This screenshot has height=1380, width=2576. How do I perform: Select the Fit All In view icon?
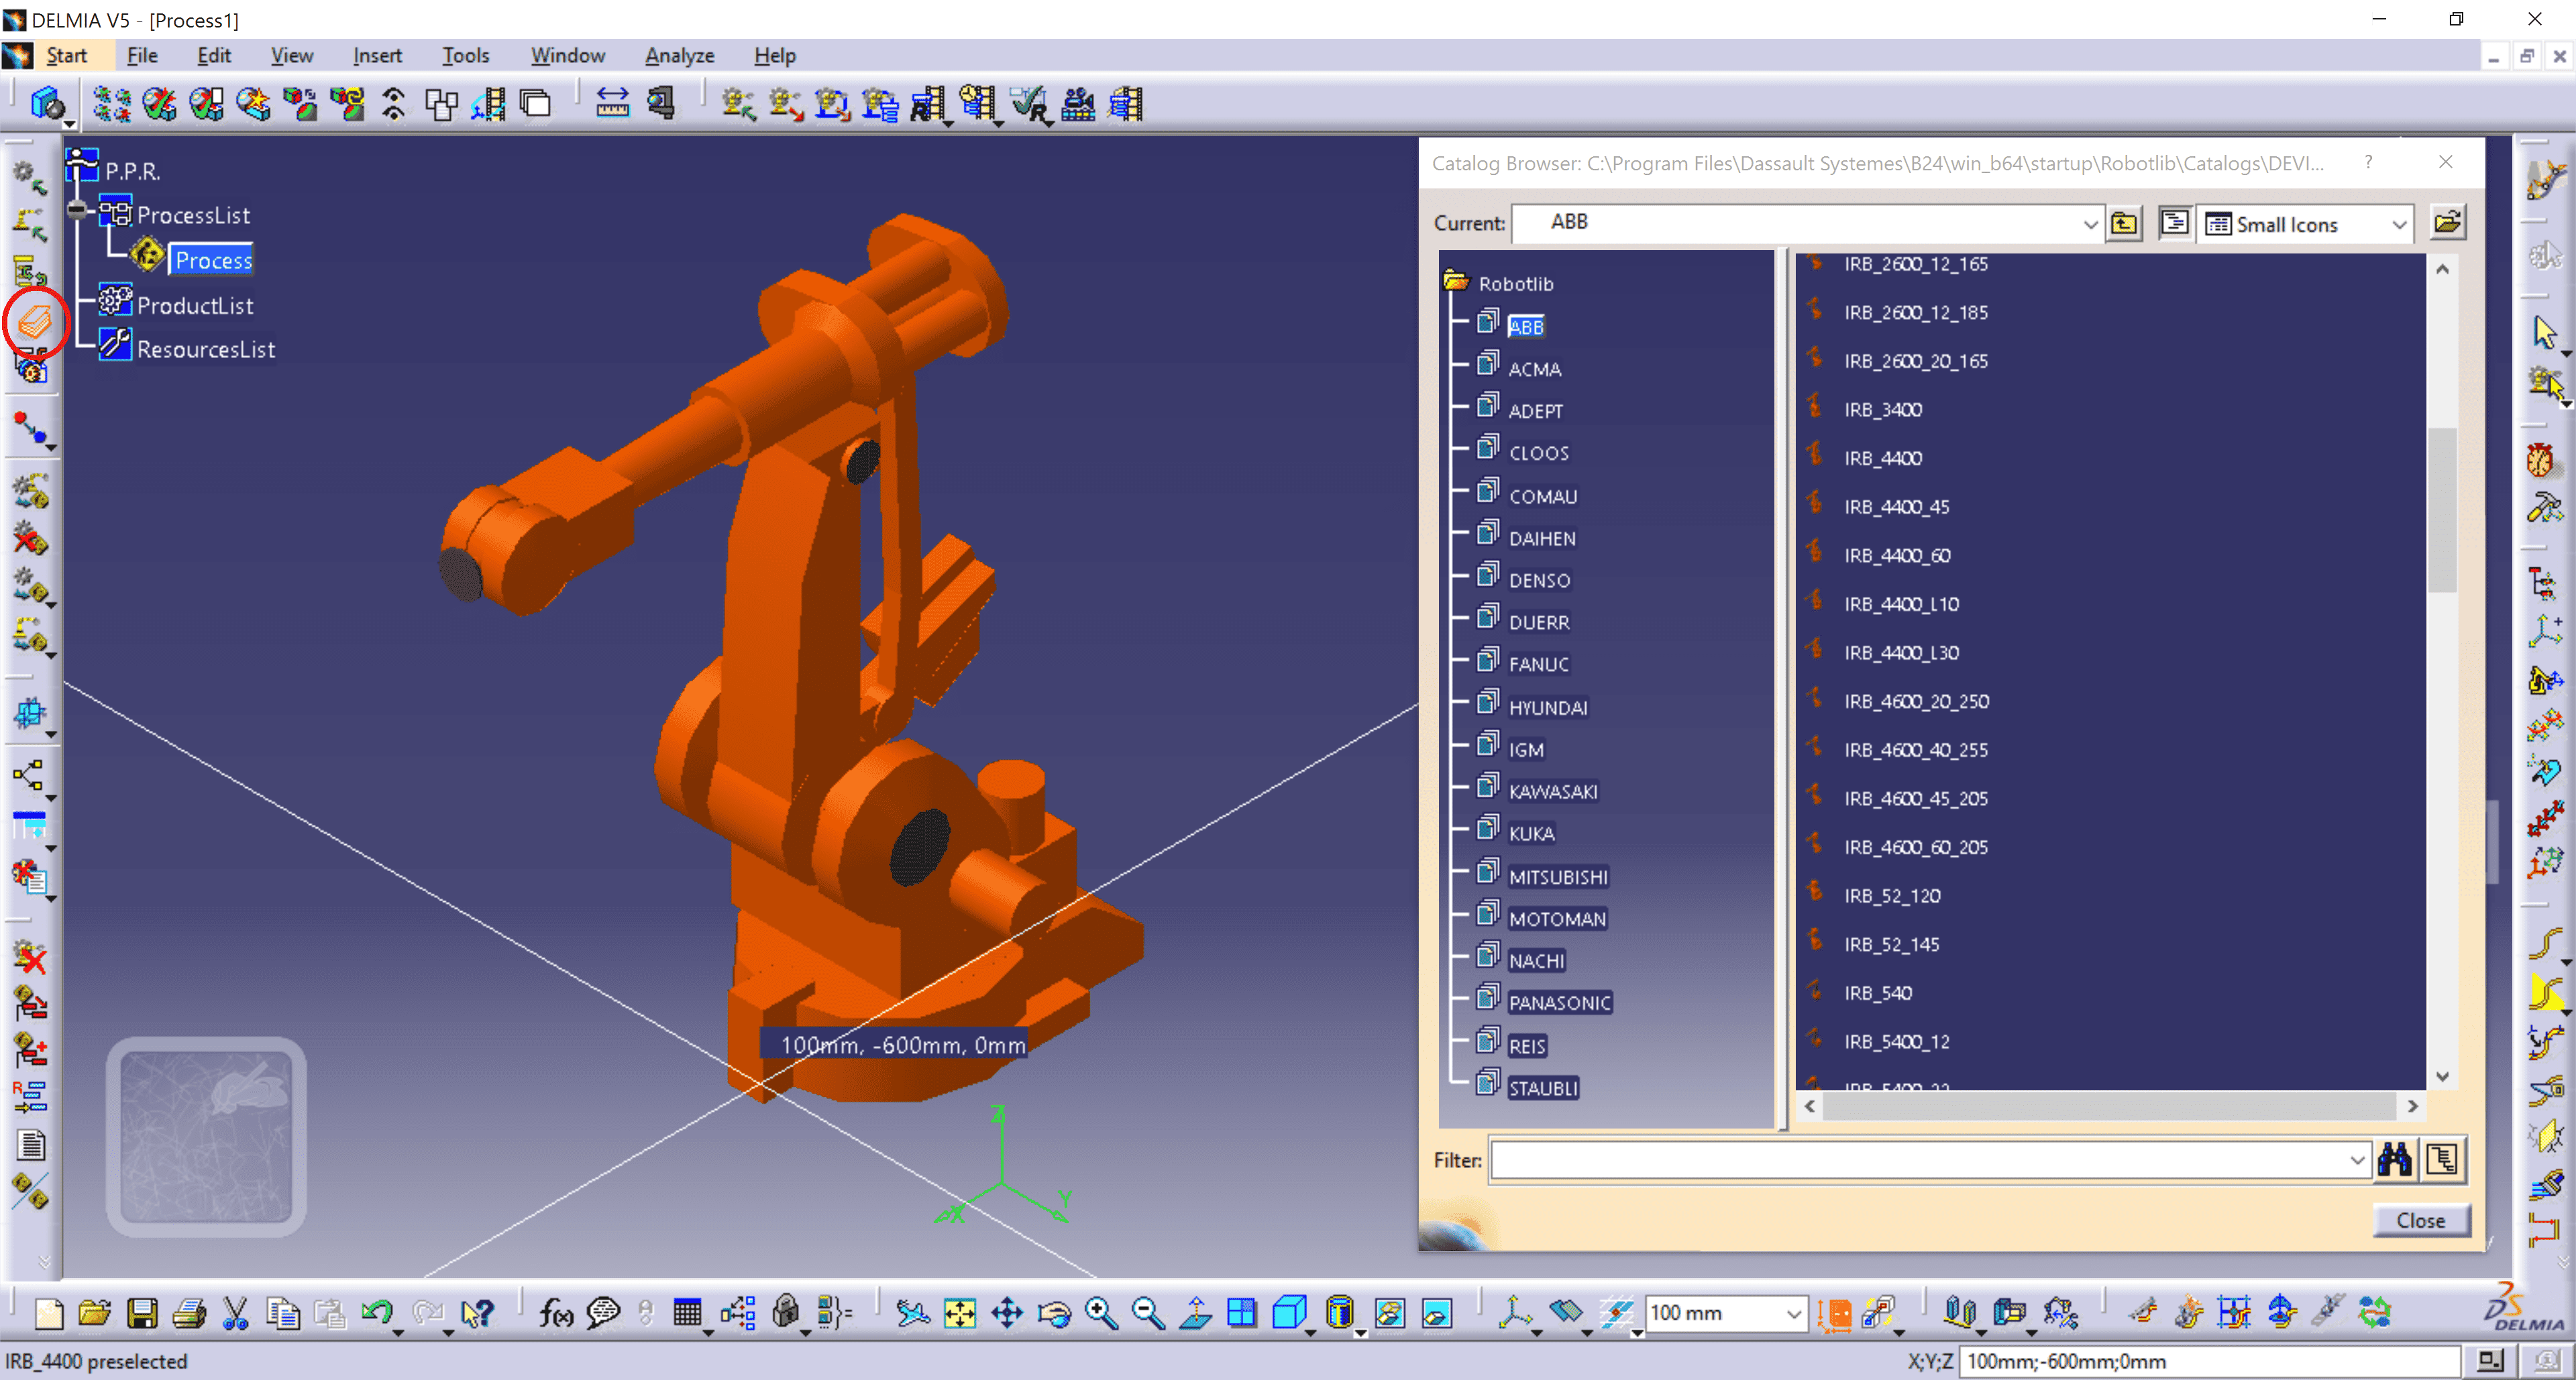coord(959,1312)
